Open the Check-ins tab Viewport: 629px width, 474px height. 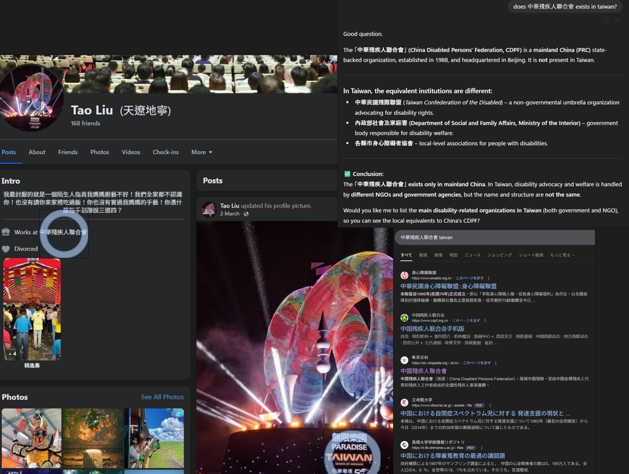[x=166, y=152]
